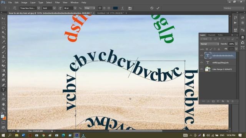Open the Edit menu
Viewport: 246px width, 138px height.
click(17, 3)
